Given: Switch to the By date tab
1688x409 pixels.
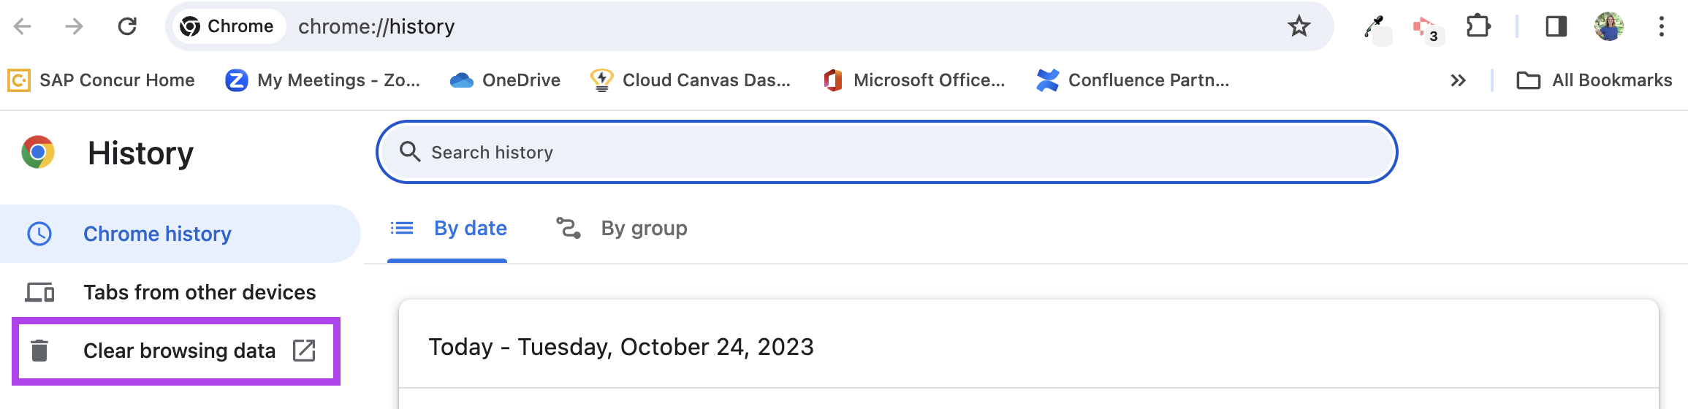Looking at the screenshot, I should point(447,229).
